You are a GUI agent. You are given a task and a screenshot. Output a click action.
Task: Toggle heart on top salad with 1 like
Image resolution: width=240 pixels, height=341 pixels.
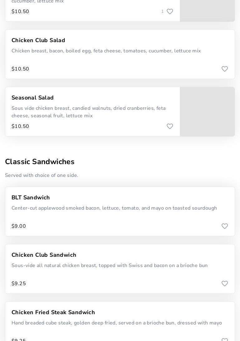(170, 12)
